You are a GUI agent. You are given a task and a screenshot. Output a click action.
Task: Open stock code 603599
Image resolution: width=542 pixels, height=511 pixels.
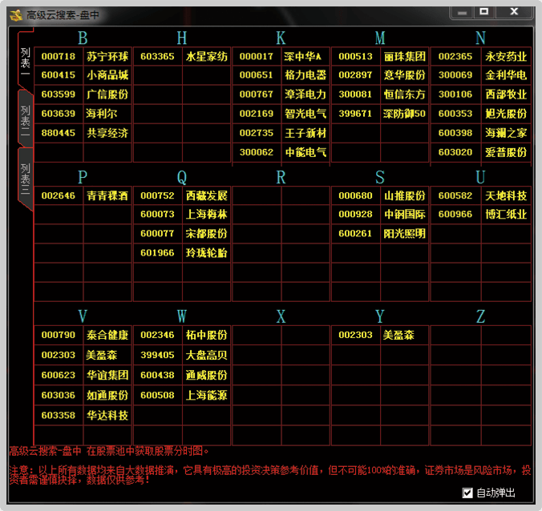click(x=59, y=95)
